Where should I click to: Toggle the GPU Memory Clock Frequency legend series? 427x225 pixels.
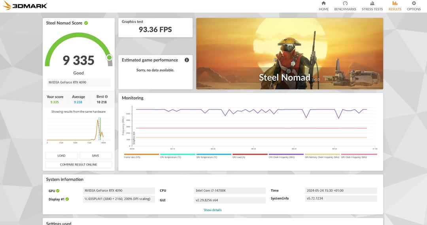[x=322, y=156]
